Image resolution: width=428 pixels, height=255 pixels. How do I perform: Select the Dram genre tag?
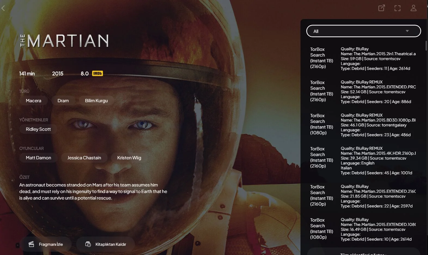pyautogui.click(x=63, y=101)
